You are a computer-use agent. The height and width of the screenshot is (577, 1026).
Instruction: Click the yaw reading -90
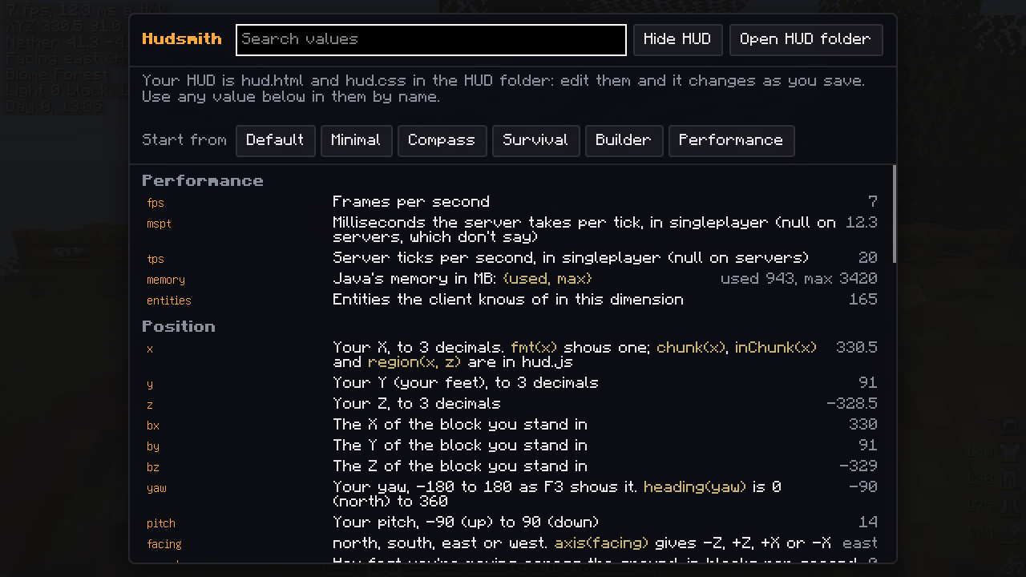click(863, 487)
